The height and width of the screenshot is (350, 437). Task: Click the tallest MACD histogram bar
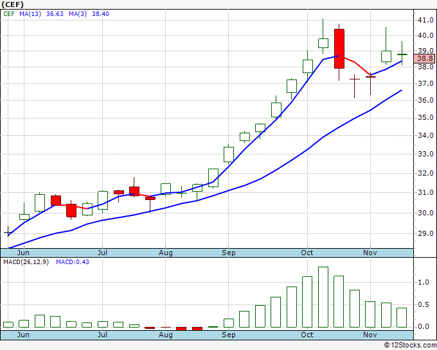click(x=323, y=297)
